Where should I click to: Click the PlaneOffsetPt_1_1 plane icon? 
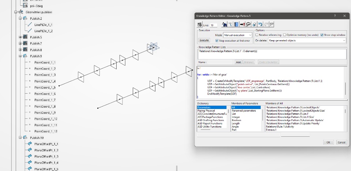click(x=30, y=144)
